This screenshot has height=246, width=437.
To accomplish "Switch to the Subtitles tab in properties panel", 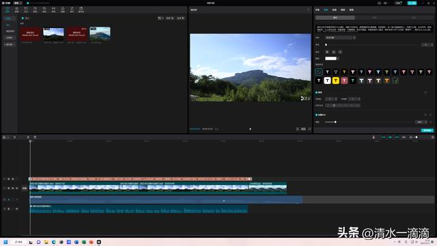I will (317, 10).
